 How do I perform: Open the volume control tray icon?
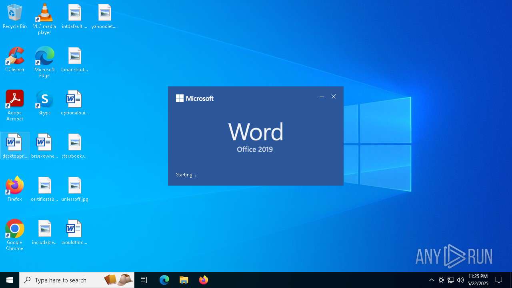460,280
